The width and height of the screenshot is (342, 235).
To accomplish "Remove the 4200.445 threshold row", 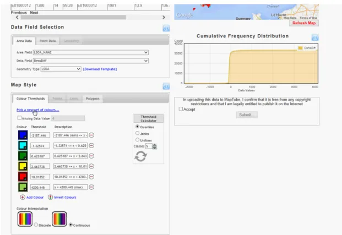I will click(x=91, y=187).
